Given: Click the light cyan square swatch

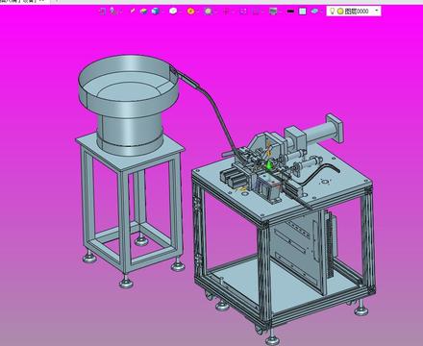Looking at the screenshot, I should click(302, 12).
